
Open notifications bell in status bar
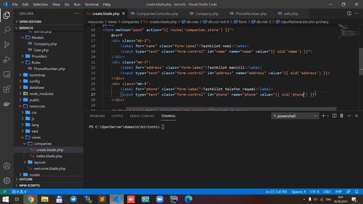pos(357,192)
